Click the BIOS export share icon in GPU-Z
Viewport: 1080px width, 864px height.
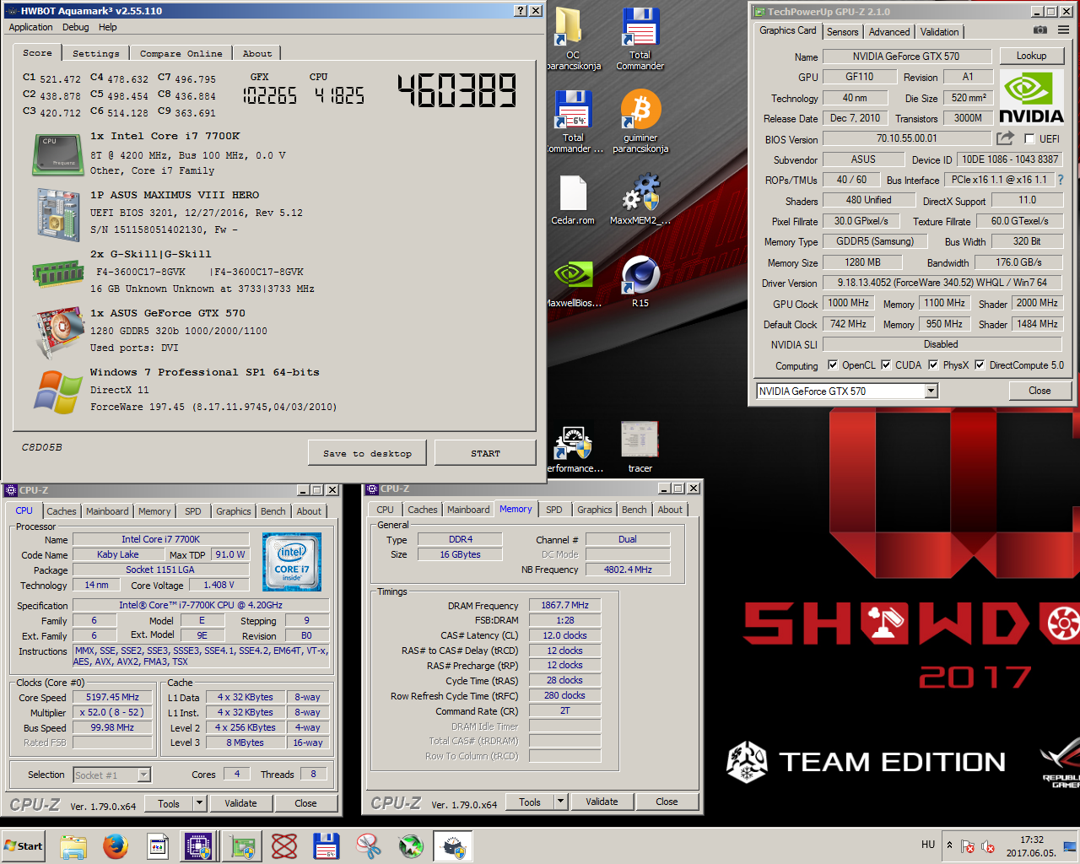tap(1005, 138)
